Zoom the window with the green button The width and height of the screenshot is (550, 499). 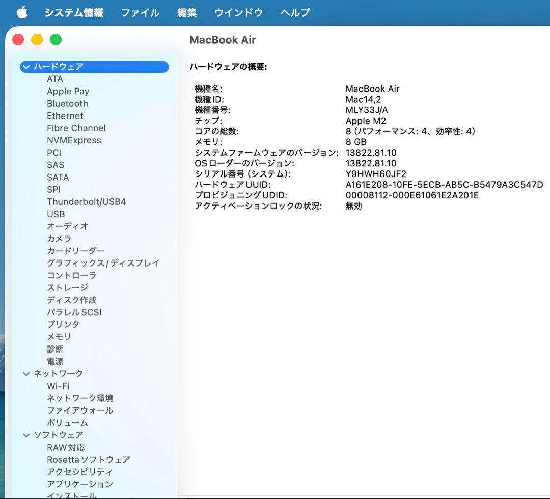point(56,40)
